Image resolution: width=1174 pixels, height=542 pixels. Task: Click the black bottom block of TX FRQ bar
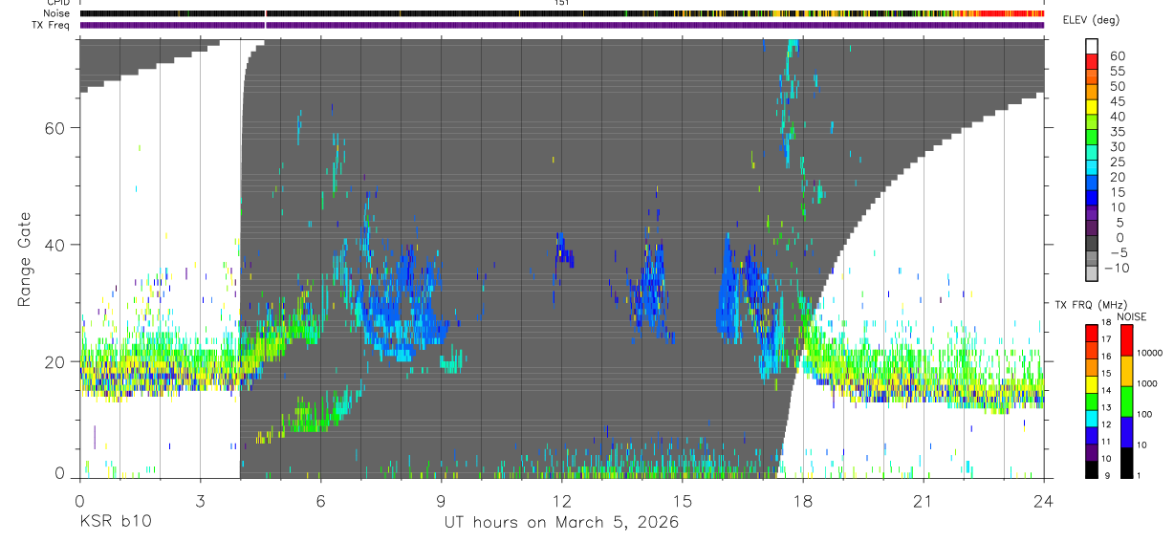coord(1092,469)
